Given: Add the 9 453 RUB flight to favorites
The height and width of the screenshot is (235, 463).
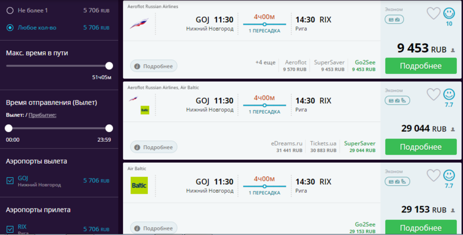Looking at the screenshot, I should pyautogui.click(x=433, y=14).
